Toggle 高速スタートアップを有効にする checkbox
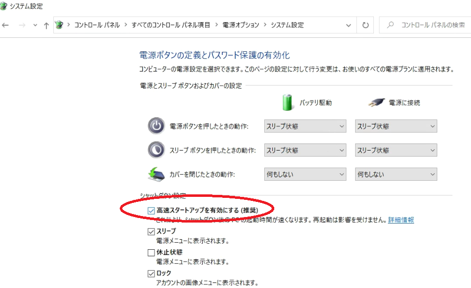The width and height of the screenshot is (471, 288). tap(151, 210)
